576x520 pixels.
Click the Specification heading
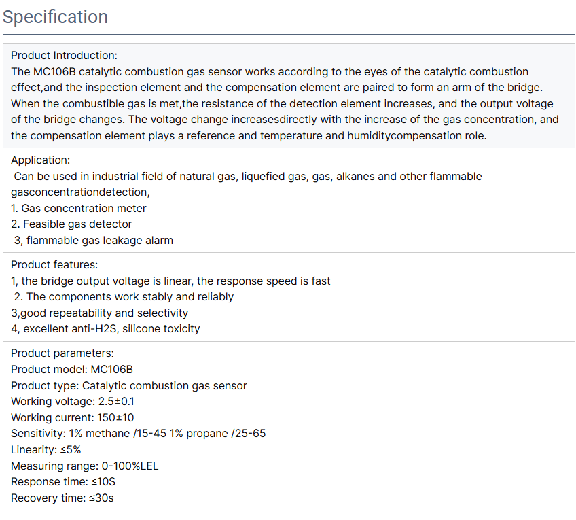coord(55,17)
